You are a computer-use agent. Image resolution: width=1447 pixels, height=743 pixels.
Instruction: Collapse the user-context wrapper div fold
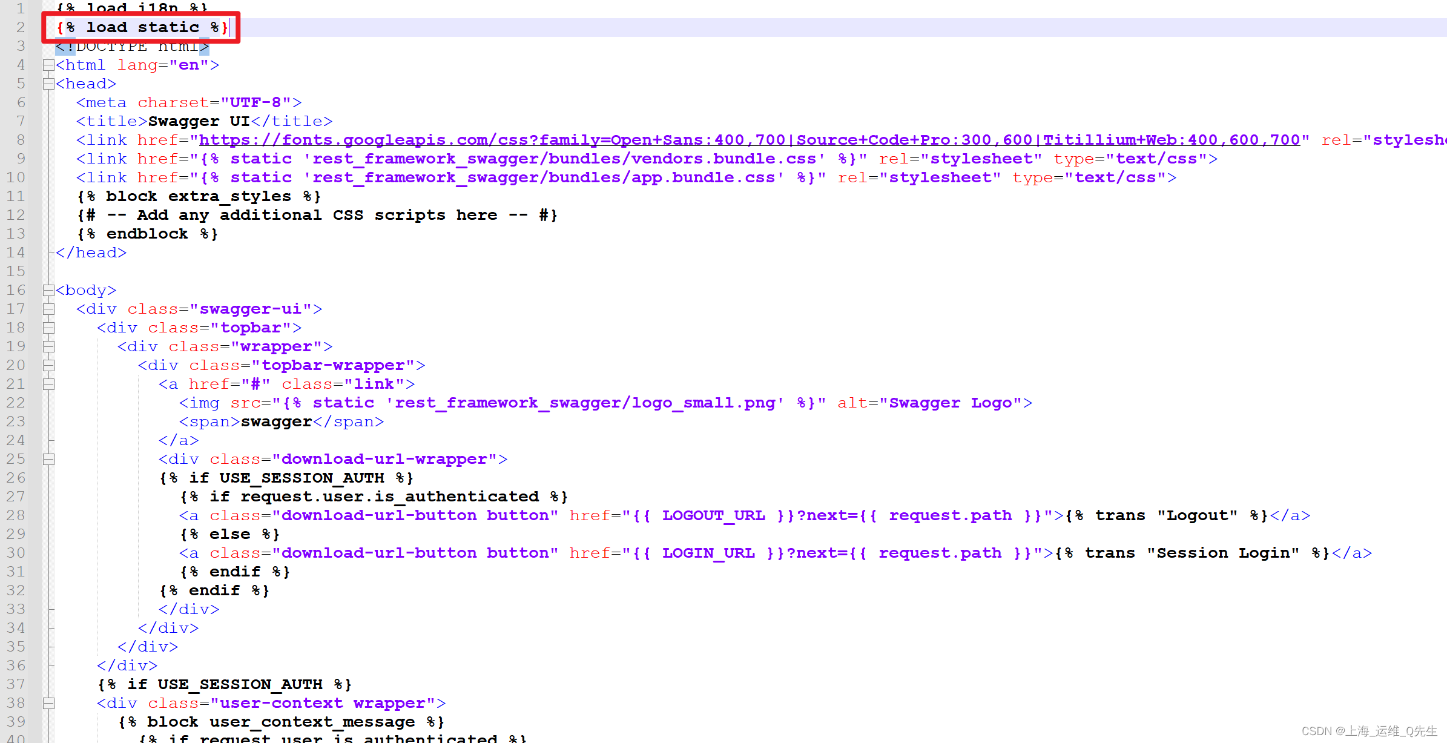click(x=48, y=703)
